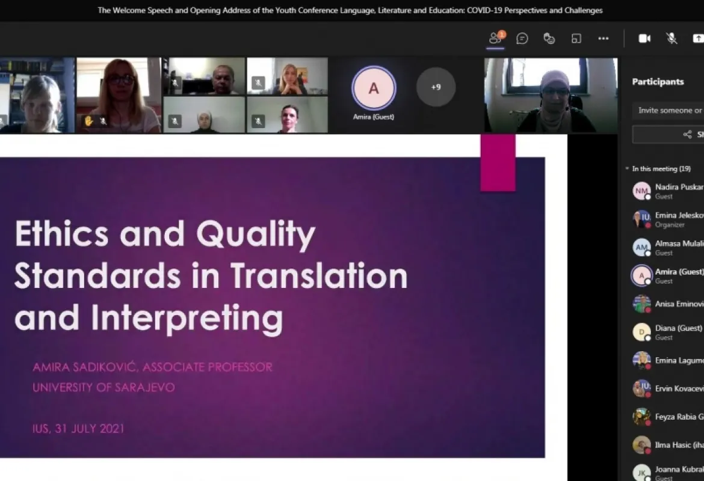Type in the Invite someone field
The image size is (704, 481).
coord(668,111)
